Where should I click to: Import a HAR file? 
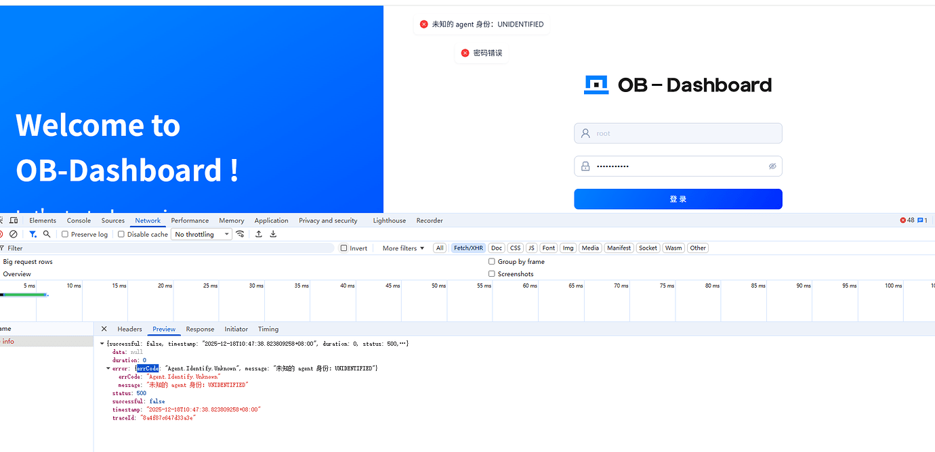258,233
